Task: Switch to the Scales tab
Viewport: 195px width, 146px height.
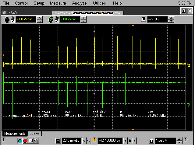Action: click(x=34, y=134)
